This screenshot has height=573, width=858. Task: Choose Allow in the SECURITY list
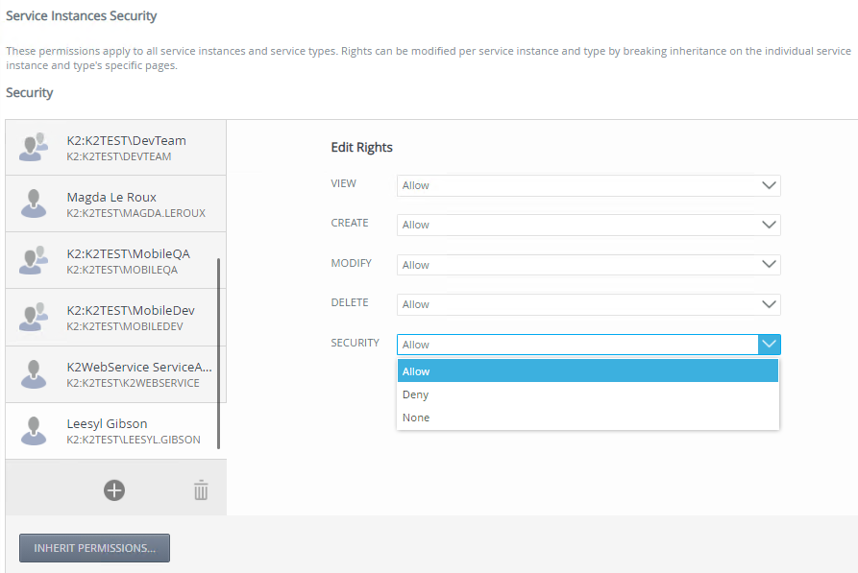[587, 371]
